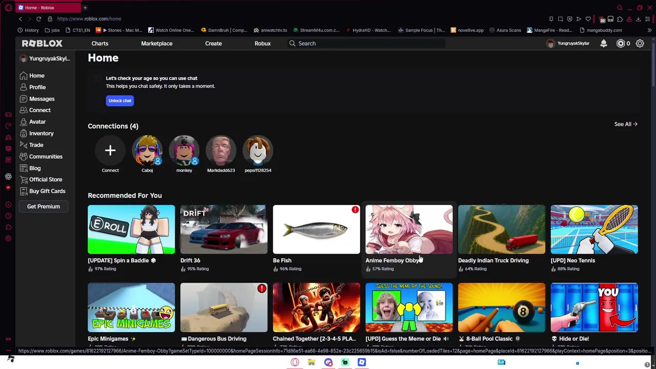Open the Marketplace tab
The image size is (656, 369).
[157, 44]
